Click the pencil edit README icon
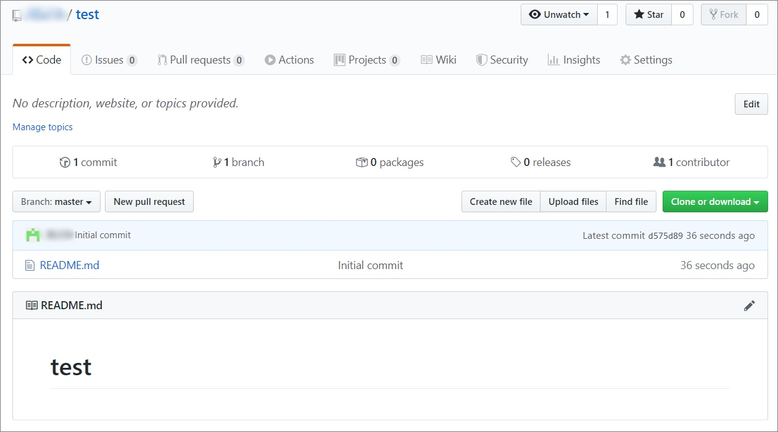 (x=749, y=305)
